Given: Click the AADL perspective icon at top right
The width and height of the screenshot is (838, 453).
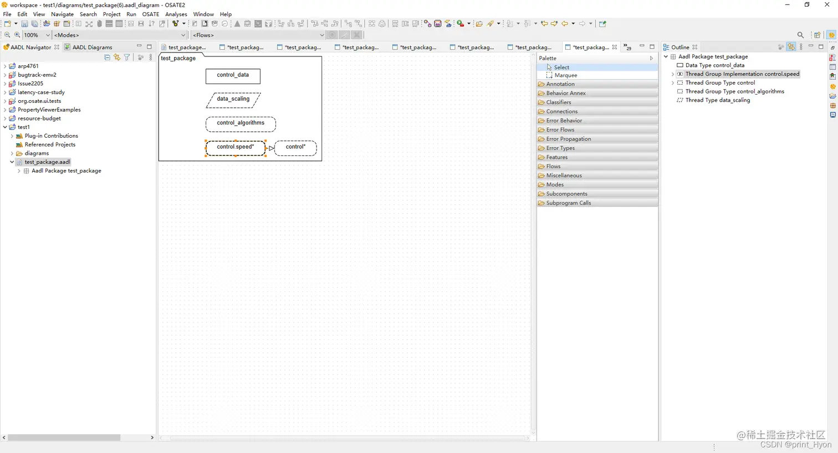Looking at the screenshot, I should (831, 35).
